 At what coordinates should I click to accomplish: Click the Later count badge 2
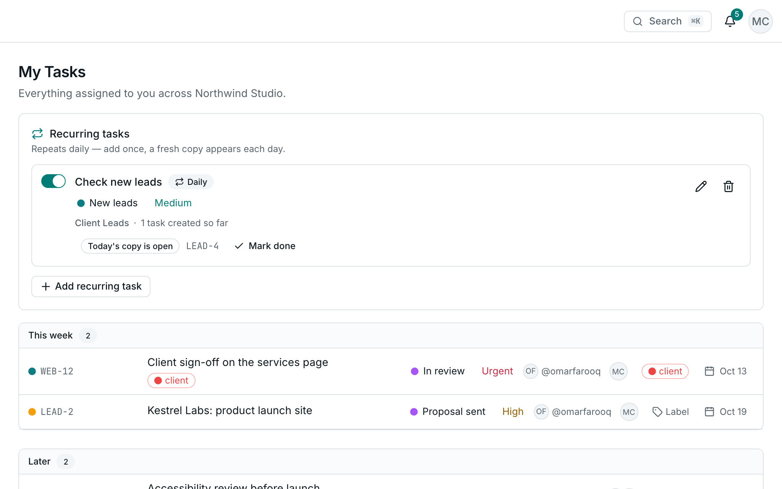click(x=66, y=461)
